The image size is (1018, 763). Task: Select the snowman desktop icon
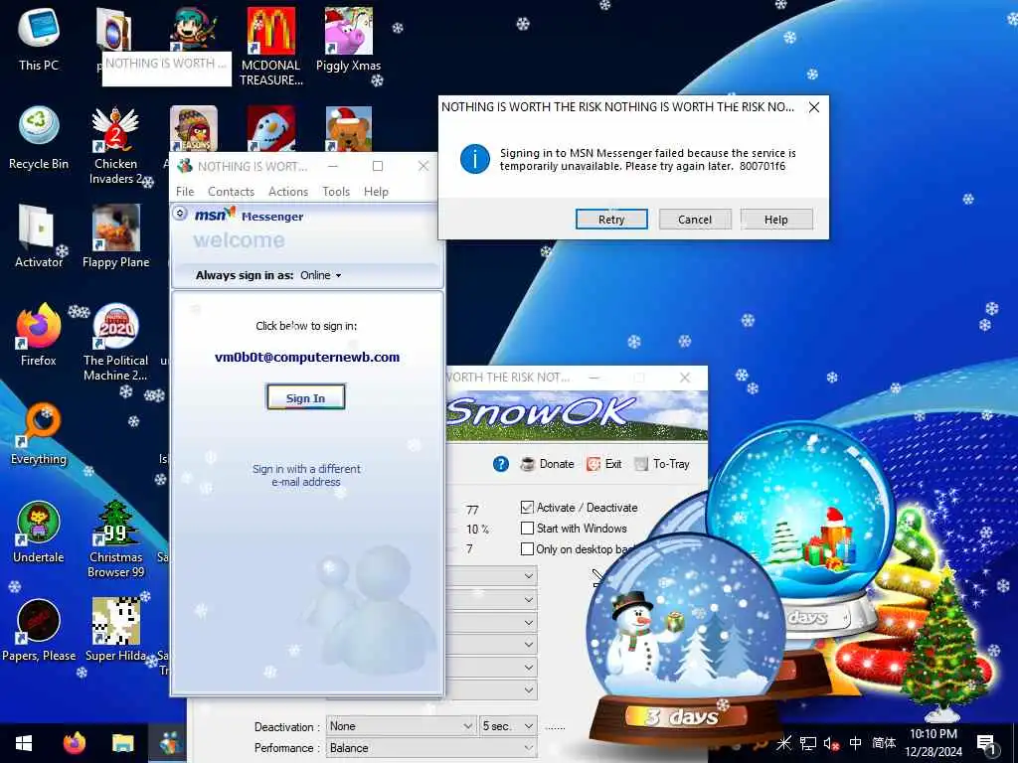tap(270, 128)
